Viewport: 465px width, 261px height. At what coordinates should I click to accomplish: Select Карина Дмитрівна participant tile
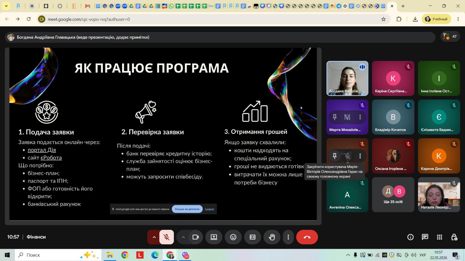coord(439,156)
